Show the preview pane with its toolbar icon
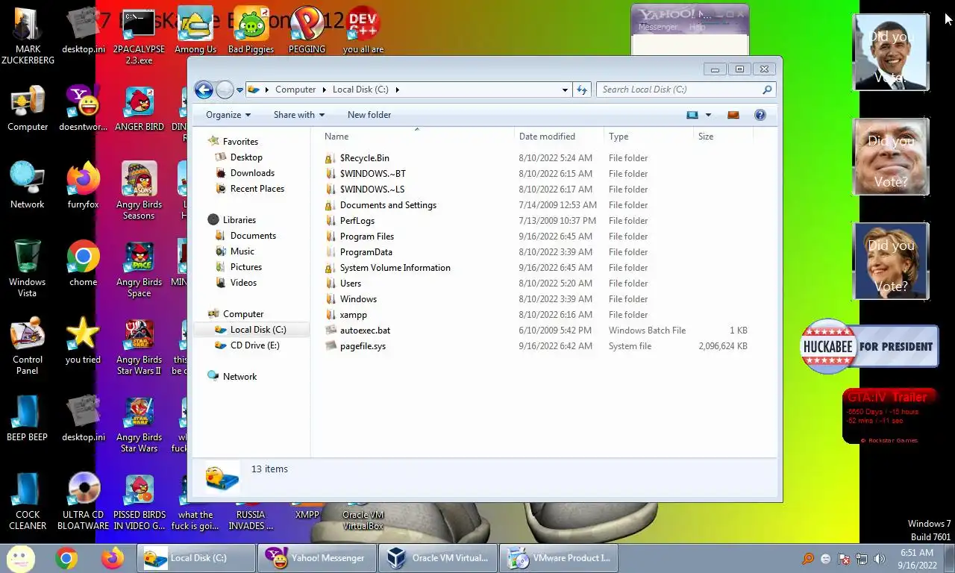This screenshot has width=955, height=573. [x=733, y=115]
